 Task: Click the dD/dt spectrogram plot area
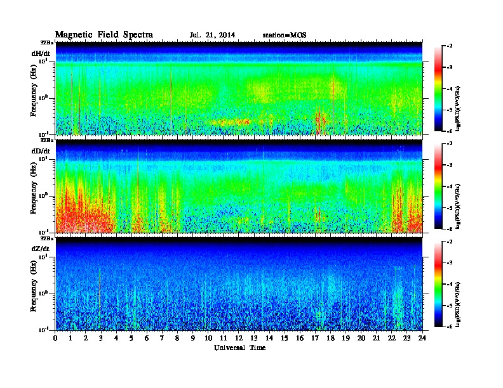click(x=239, y=186)
